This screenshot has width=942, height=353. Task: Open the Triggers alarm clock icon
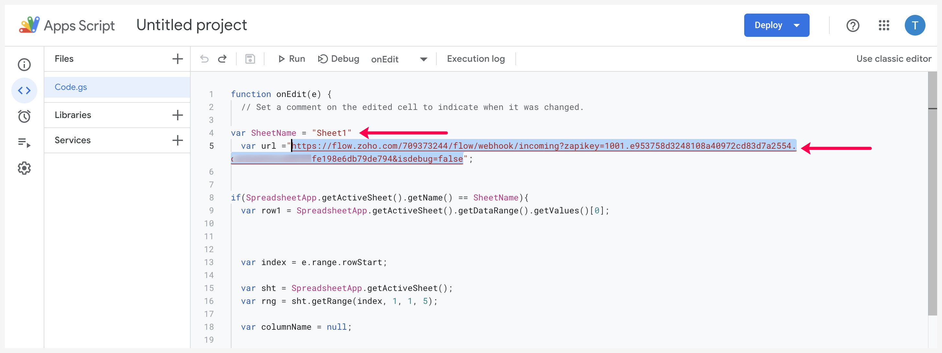point(24,116)
